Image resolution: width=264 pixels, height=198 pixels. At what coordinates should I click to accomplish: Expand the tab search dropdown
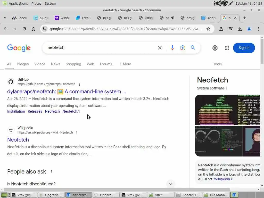pos(5,18)
